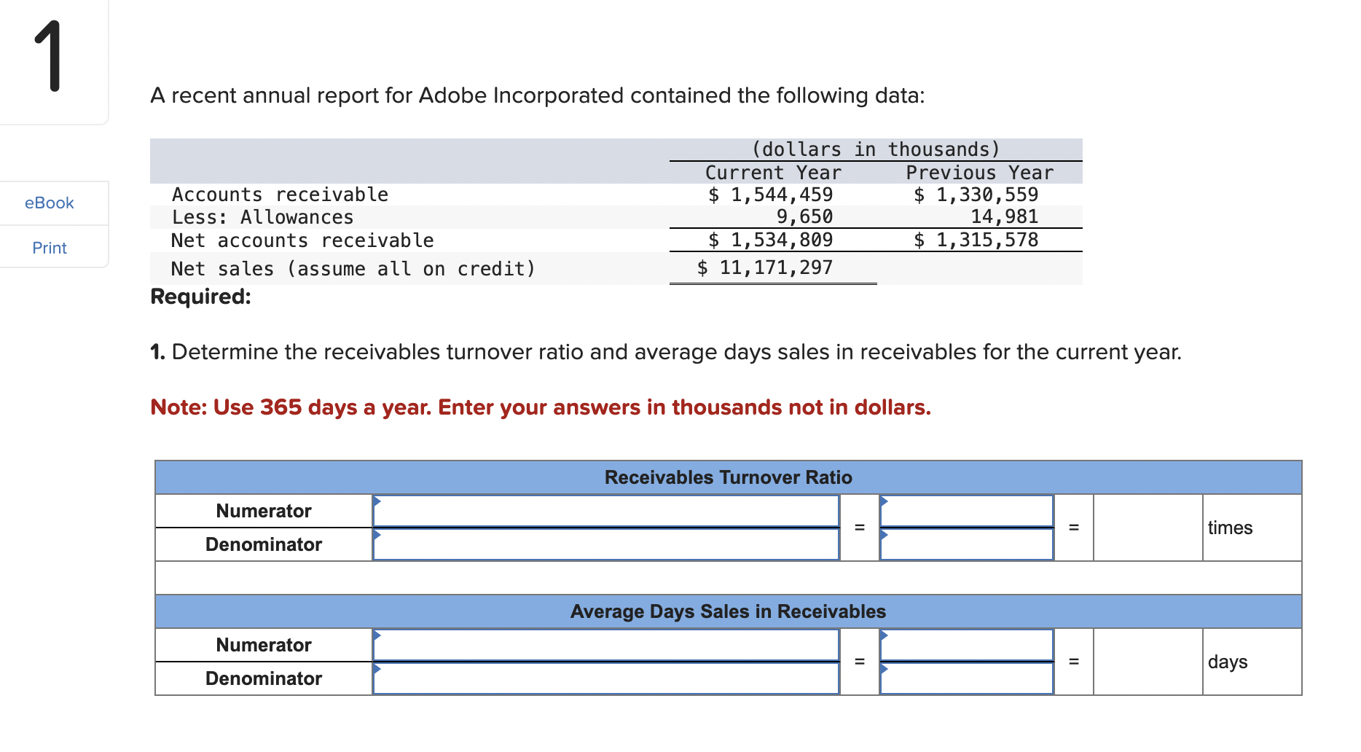Open the numerator label dropdown in turnover table

(x=378, y=503)
